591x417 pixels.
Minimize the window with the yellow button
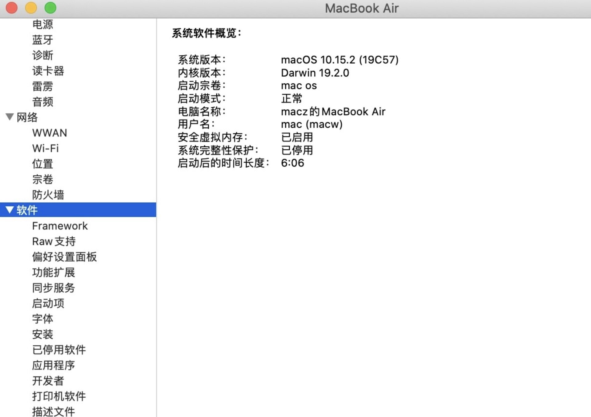[31, 8]
